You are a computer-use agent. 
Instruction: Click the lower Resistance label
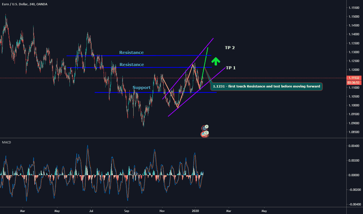(131, 65)
